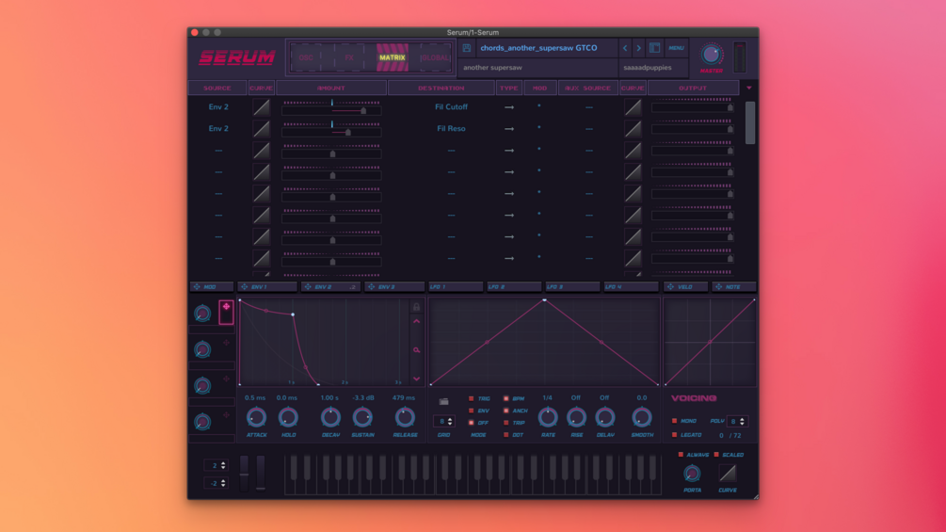This screenshot has height=532, width=946.
Task: Click the first macro knob
Action: pyautogui.click(x=202, y=313)
